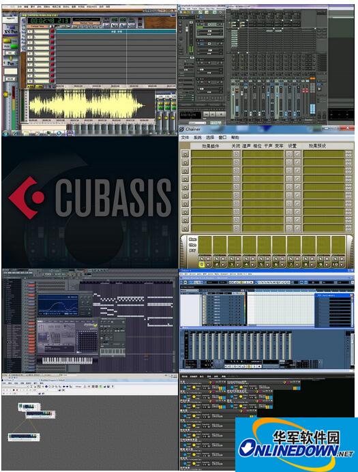The image size is (358, 472).
Task: Arm record on track 1 in the multitrack recorder
Action: pos(53,31)
